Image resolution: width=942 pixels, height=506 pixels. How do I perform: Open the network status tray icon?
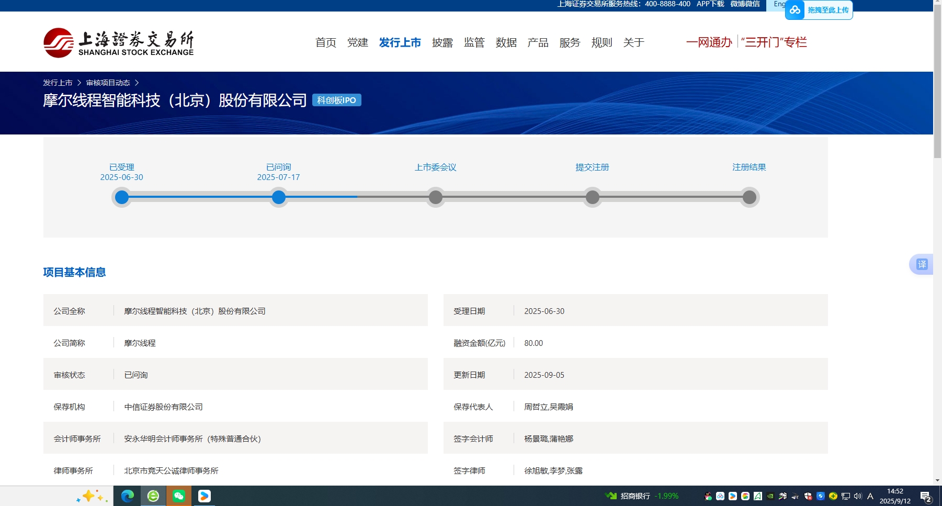[846, 496]
